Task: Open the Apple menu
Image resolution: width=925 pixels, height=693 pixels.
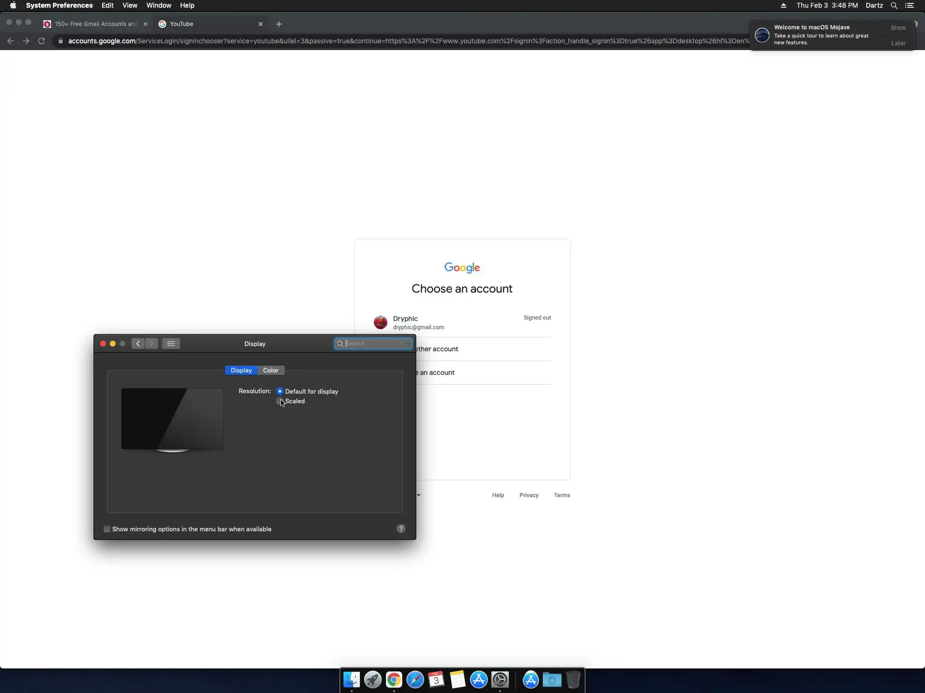Action: (x=13, y=6)
